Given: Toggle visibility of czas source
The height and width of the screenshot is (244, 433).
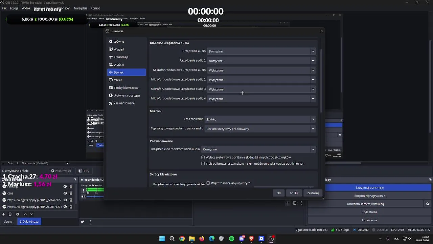Looking at the screenshot, I should point(65,193).
